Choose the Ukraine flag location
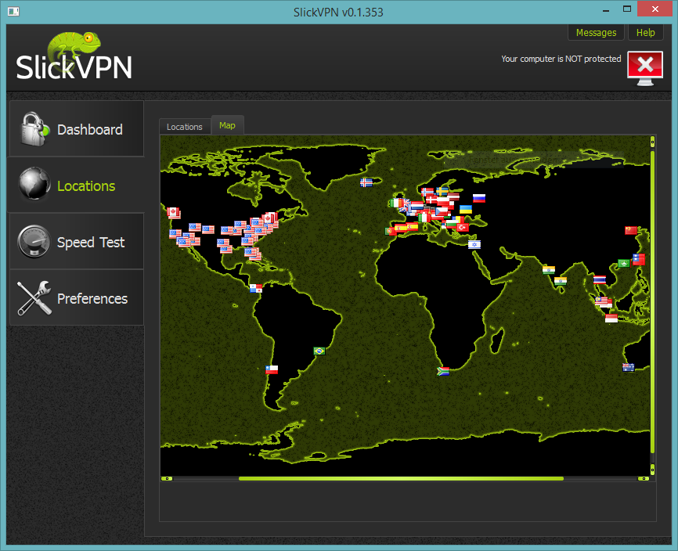 pyautogui.click(x=466, y=210)
